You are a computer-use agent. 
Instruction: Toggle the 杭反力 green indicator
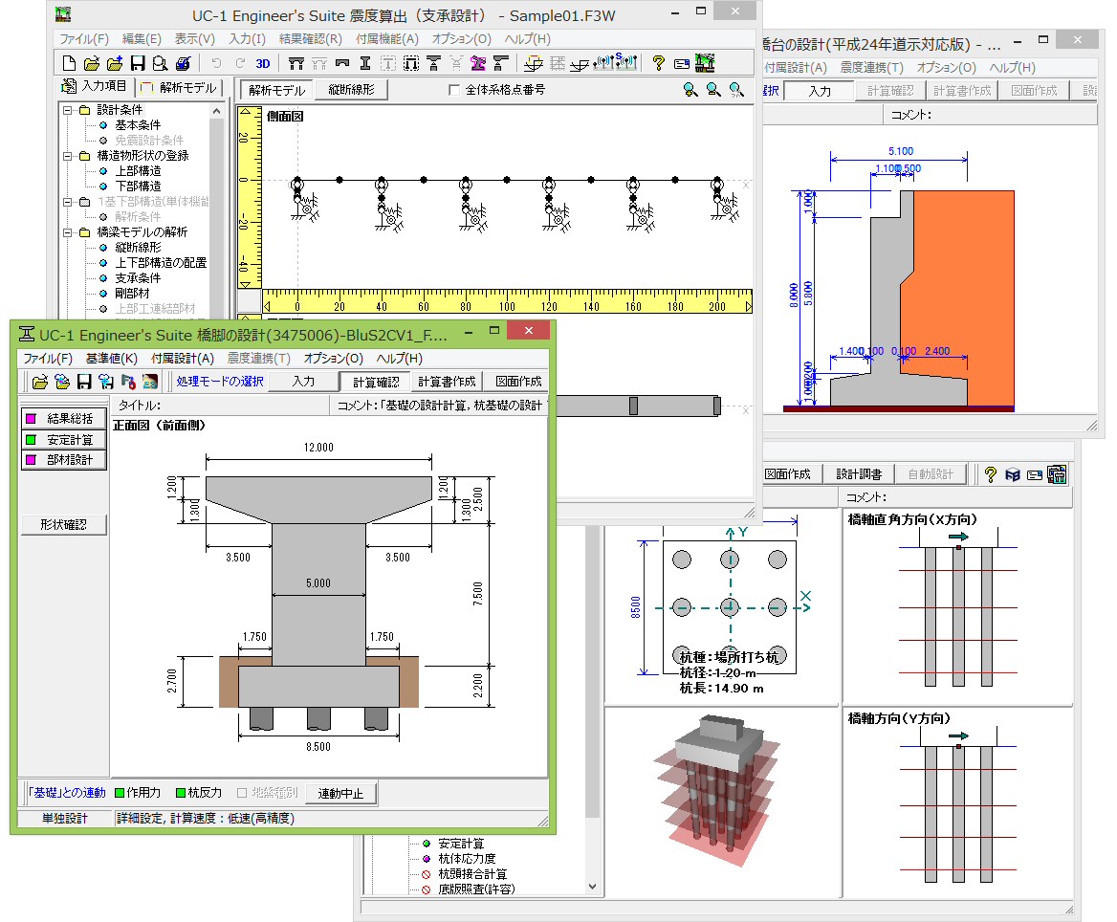(180, 793)
